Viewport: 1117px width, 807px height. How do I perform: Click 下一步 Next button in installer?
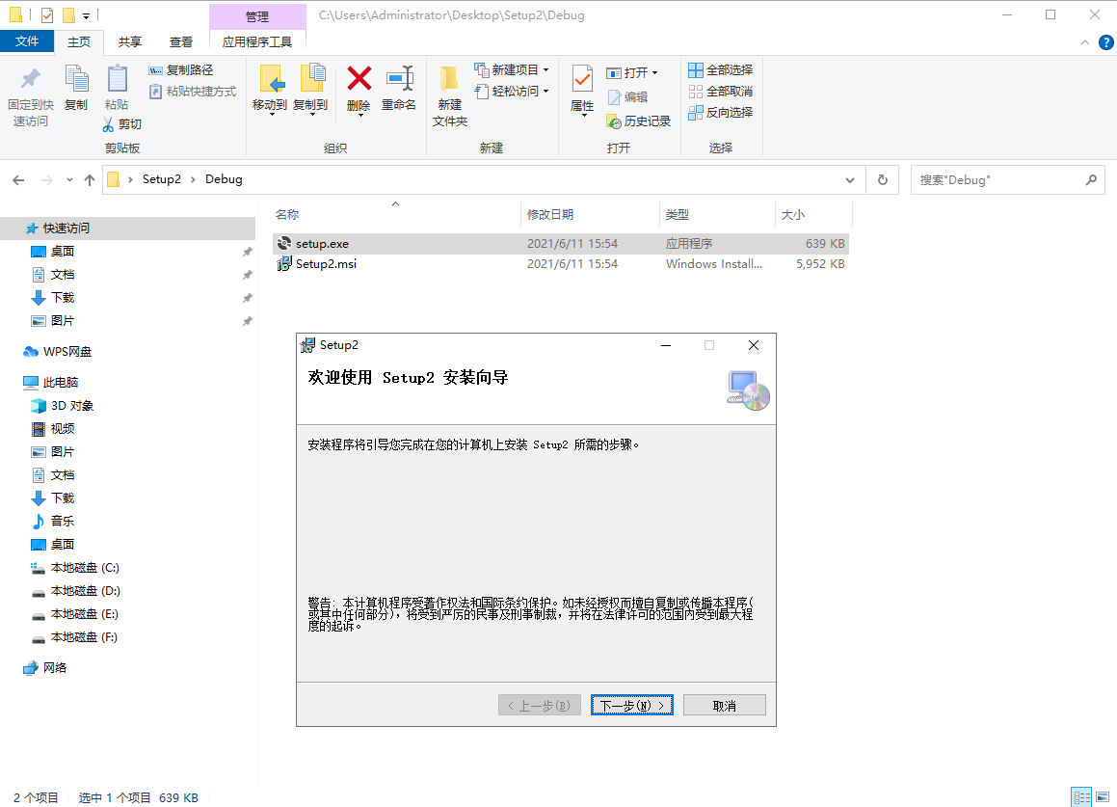click(632, 706)
